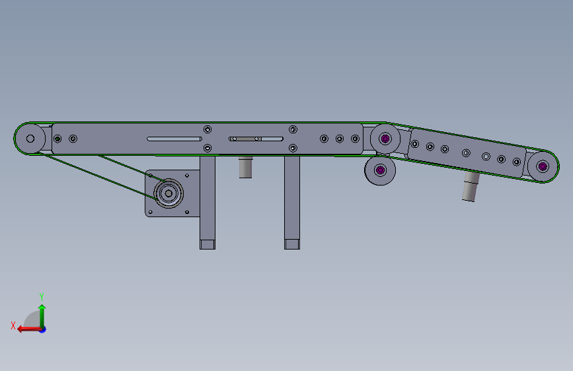
Task: Select the right vertical support leg
Action: pyautogui.click(x=292, y=203)
